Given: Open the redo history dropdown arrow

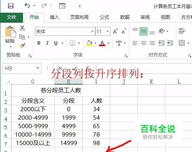Looking at the screenshot, I should tap(51, 6).
